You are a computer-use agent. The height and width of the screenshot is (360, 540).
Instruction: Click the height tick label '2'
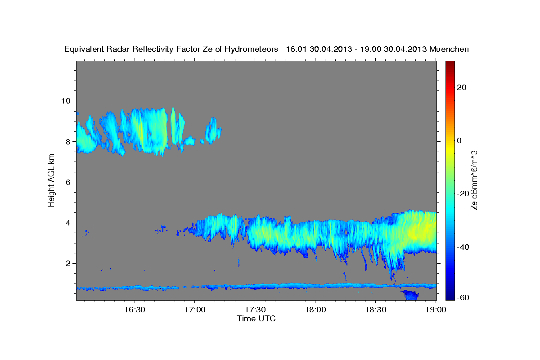[69, 263]
